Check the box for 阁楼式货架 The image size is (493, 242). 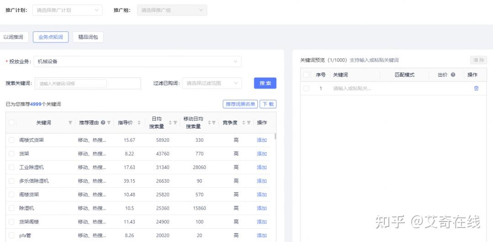tap(11, 140)
